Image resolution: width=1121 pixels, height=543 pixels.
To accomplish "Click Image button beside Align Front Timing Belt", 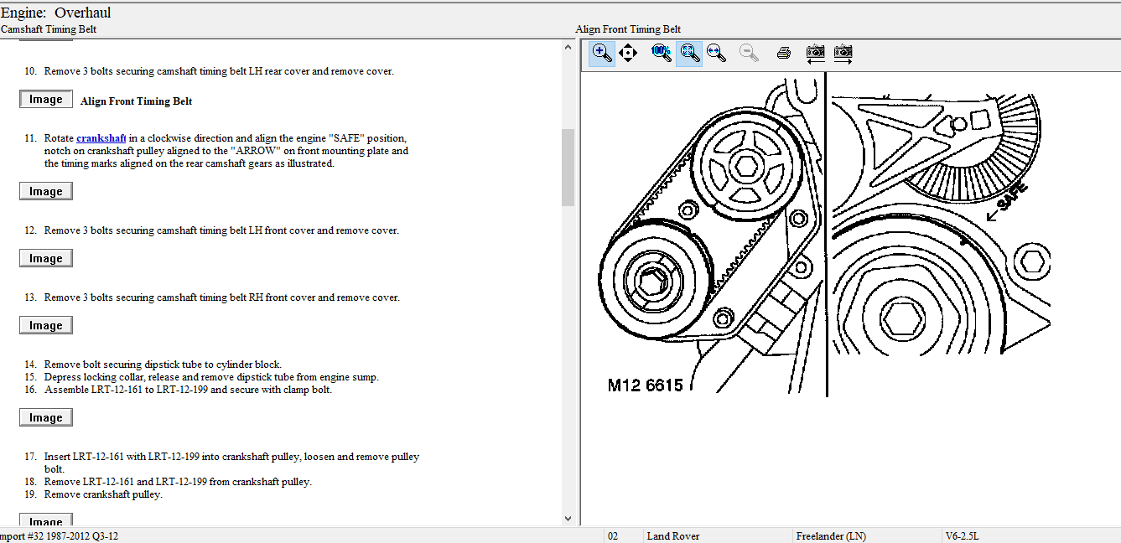I will tap(46, 100).
